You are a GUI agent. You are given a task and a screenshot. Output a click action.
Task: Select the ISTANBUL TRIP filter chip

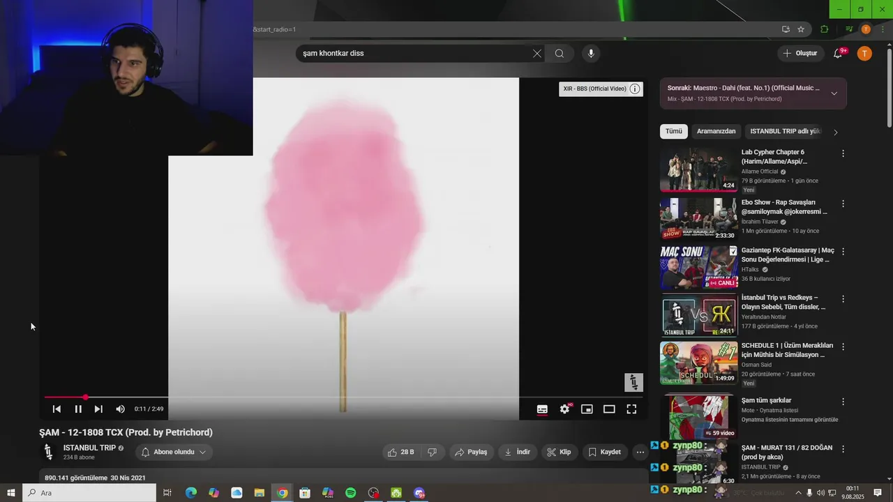786,131
